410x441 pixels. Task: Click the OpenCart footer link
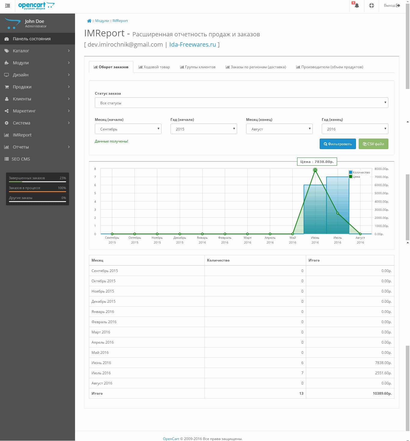[171, 439]
